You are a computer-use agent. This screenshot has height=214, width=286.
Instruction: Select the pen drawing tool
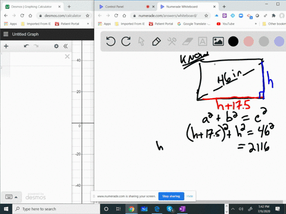coord(157,42)
